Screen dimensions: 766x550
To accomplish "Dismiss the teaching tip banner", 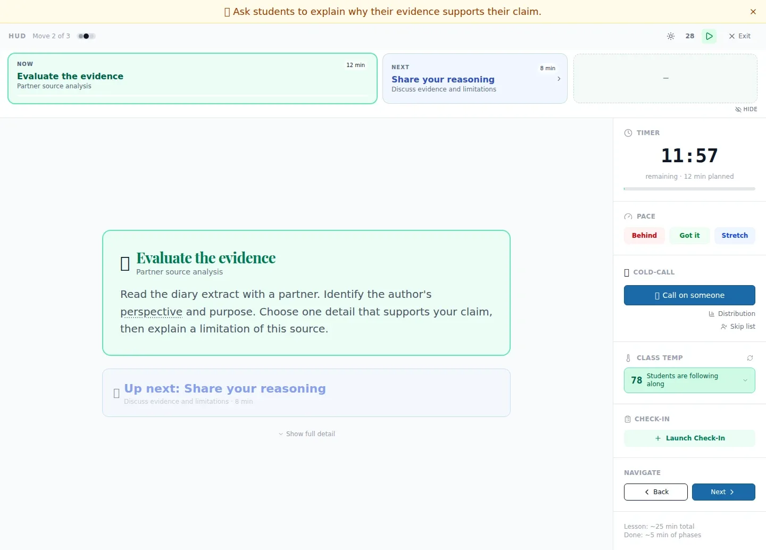I will coord(753,12).
